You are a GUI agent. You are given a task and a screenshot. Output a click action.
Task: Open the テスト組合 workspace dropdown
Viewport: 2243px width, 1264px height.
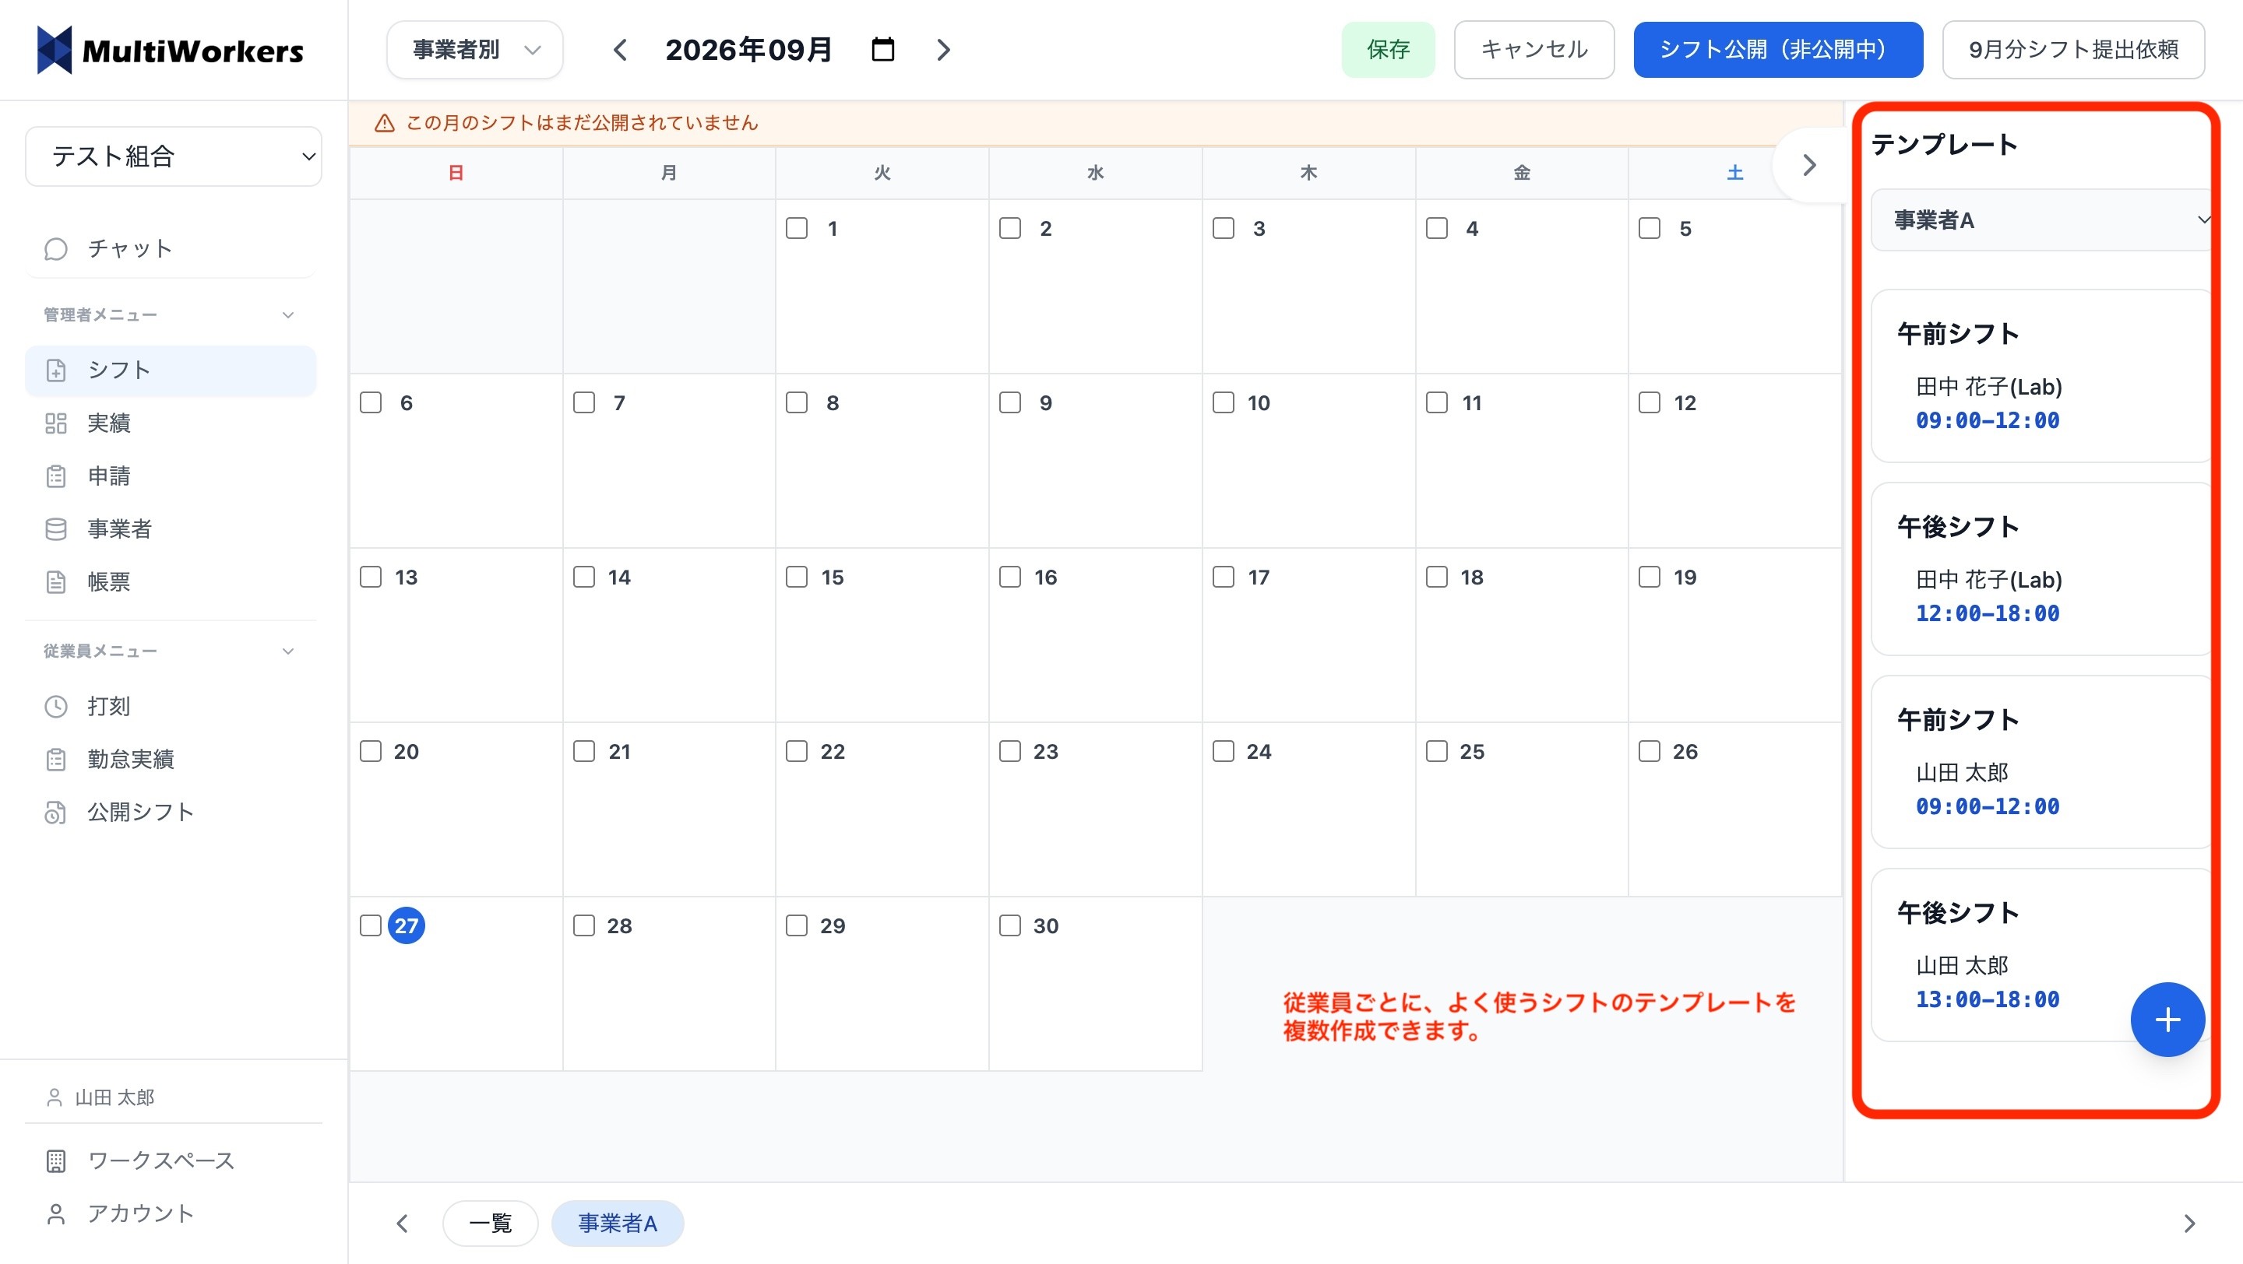[173, 156]
